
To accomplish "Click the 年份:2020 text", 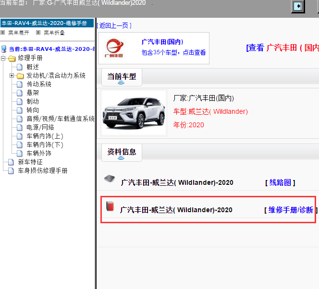I will tap(188, 125).
